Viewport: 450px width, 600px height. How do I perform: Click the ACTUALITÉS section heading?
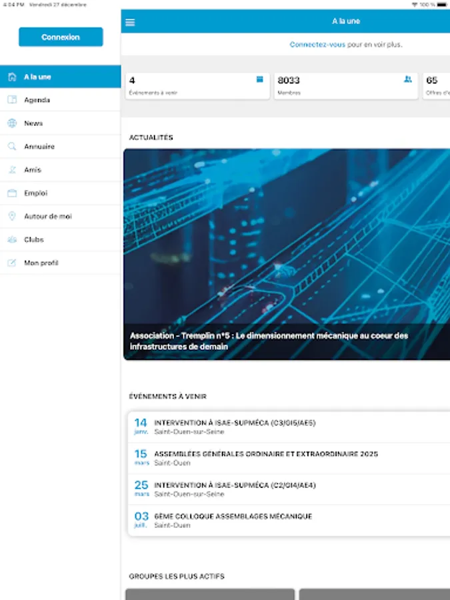151,138
